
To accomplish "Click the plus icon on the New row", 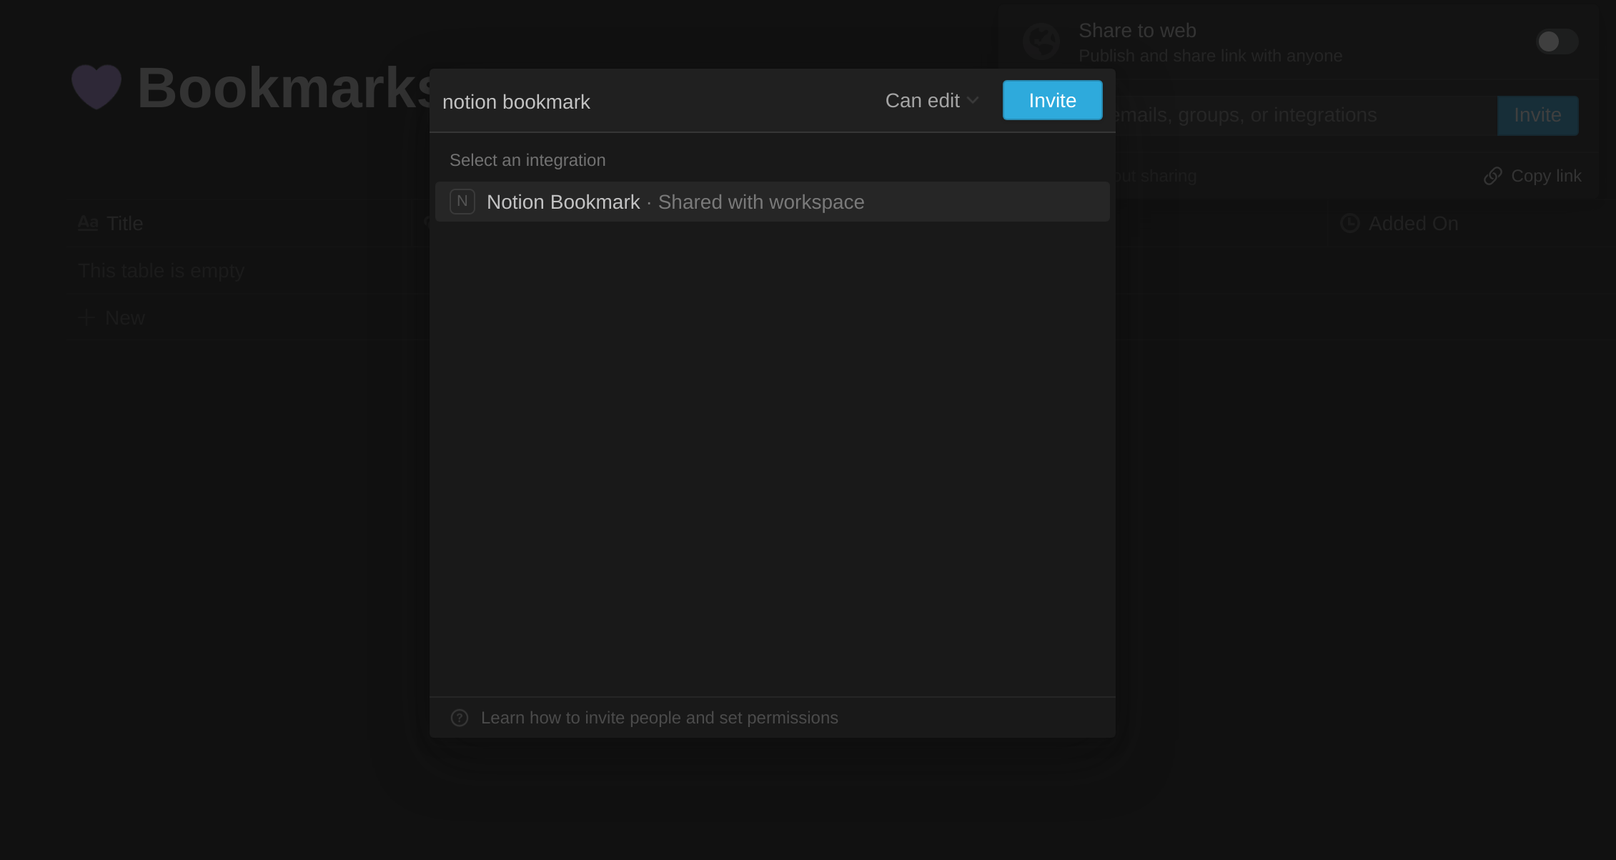I will coord(86,317).
